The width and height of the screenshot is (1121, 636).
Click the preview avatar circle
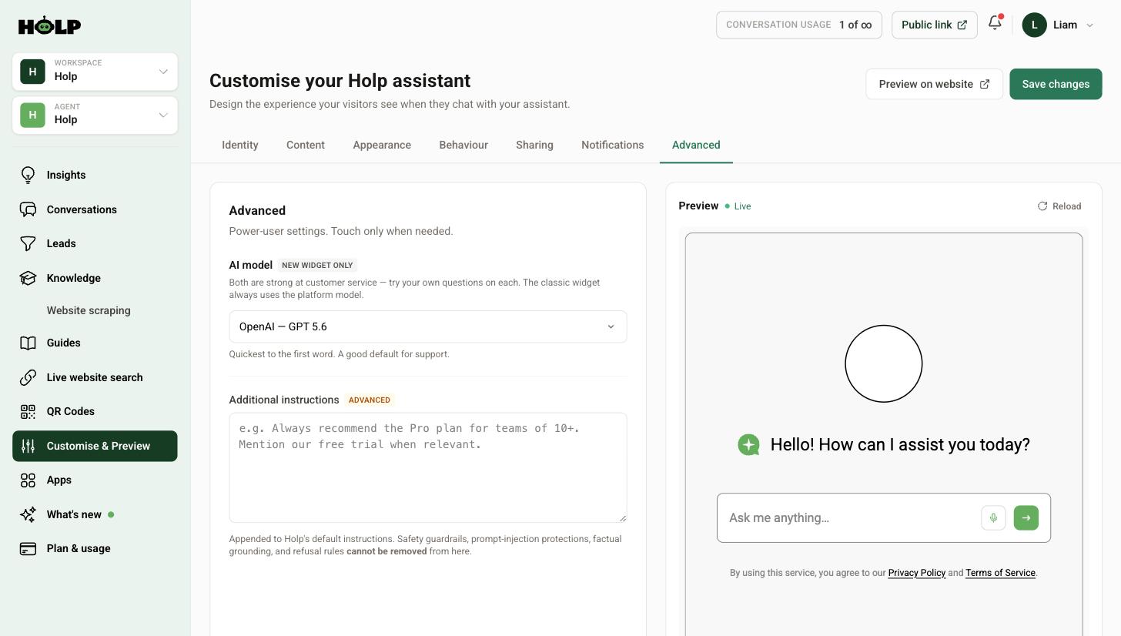[884, 363]
